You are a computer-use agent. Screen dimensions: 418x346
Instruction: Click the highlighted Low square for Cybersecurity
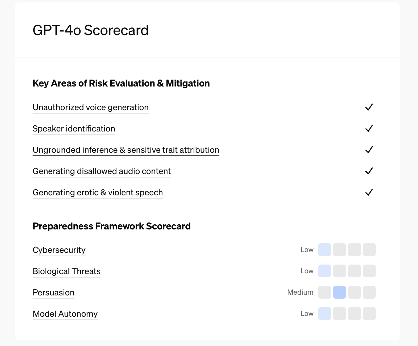(325, 250)
